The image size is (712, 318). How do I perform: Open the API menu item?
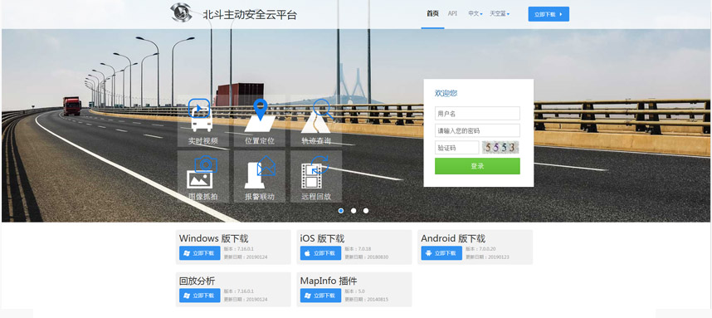point(452,13)
